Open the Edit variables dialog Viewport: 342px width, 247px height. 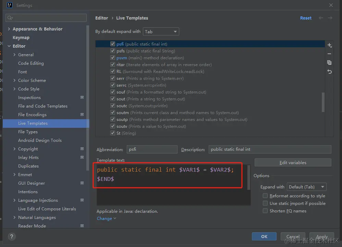(x=293, y=163)
